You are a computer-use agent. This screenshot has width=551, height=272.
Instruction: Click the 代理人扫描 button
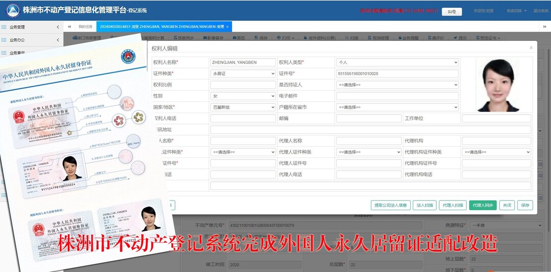[453, 205]
